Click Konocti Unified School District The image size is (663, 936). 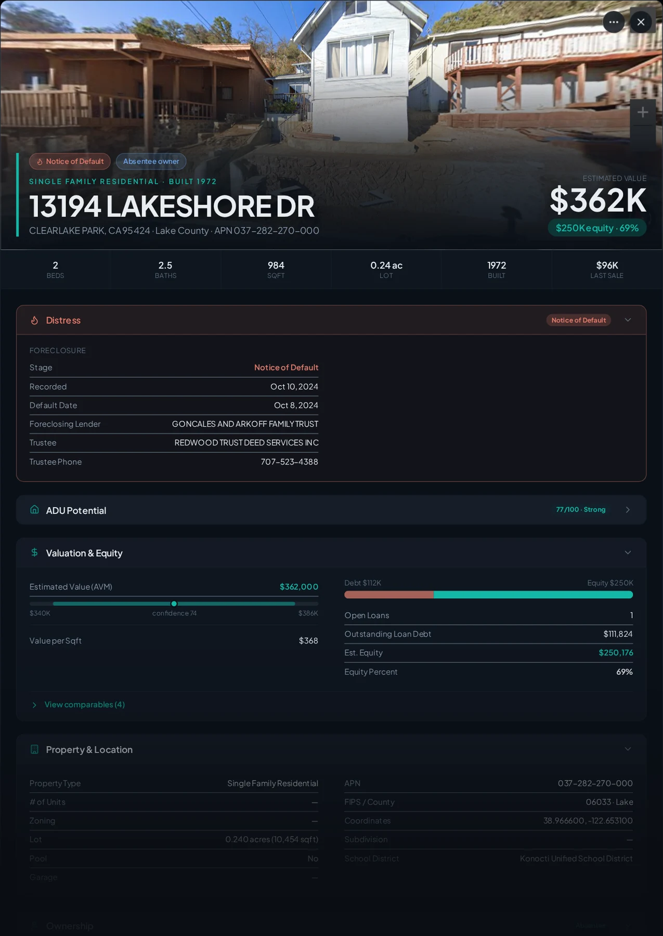(x=576, y=858)
